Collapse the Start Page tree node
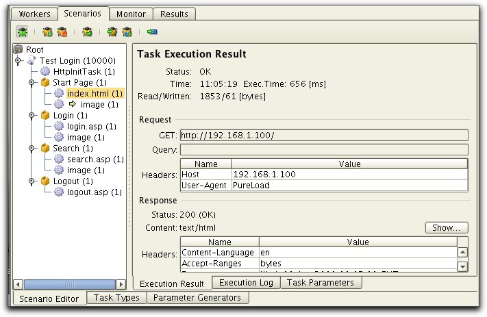The image size is (487, 317). [32, 83]
